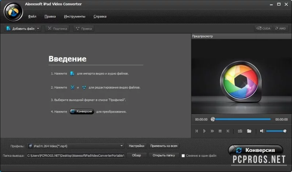This screenshot has height=172, width=292.
Task: Click the output folder path field
Action: click(76, 156)
